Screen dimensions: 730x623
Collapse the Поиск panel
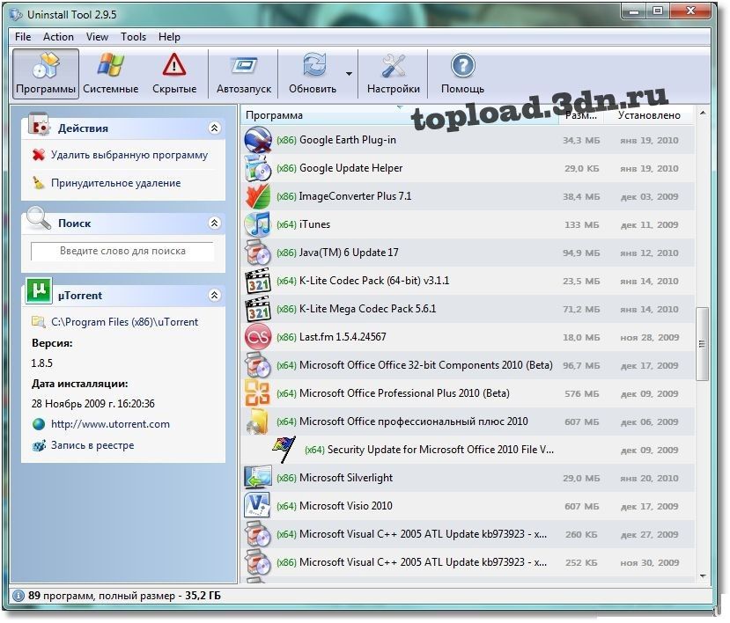click(214, 224)
